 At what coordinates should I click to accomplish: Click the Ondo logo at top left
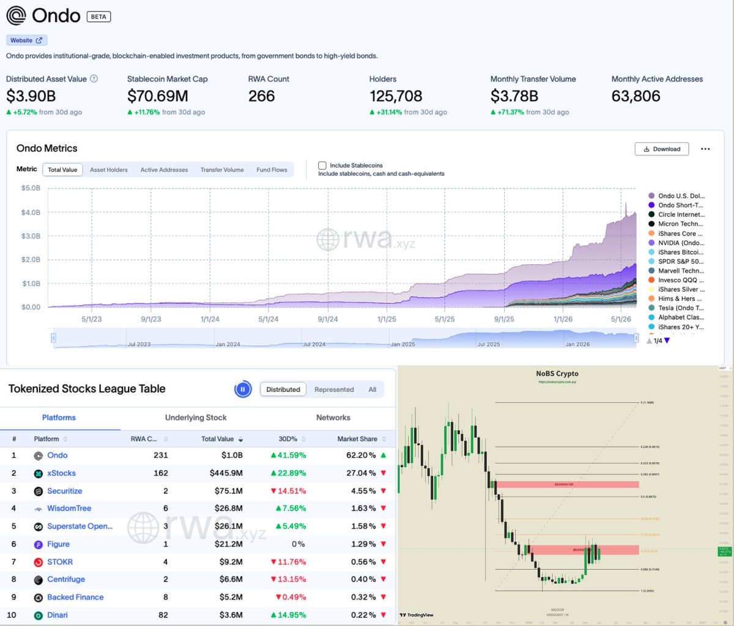point(17,16)
